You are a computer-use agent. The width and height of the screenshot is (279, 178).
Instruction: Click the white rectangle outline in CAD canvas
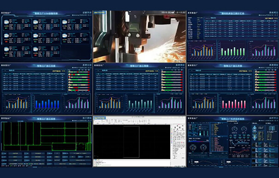[x=131, y=142]
